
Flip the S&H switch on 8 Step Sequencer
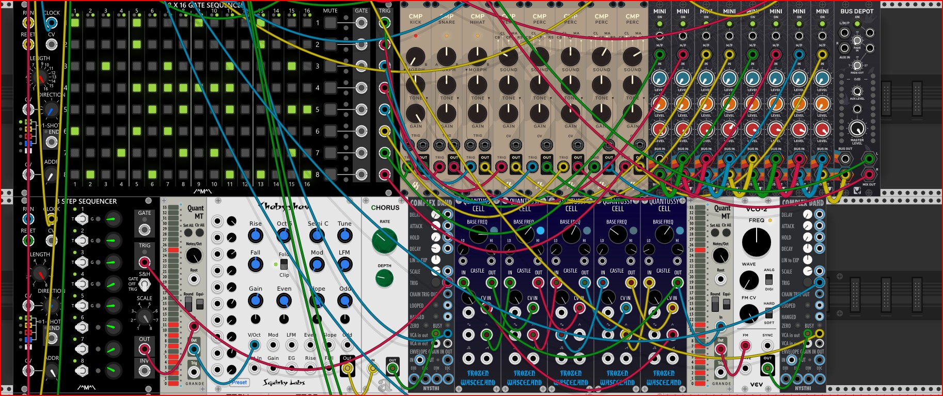pos(145,284)
